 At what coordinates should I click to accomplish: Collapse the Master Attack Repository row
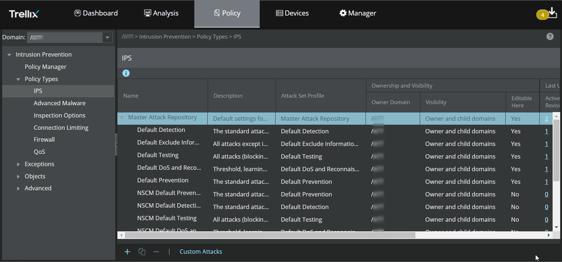(122, 117)
